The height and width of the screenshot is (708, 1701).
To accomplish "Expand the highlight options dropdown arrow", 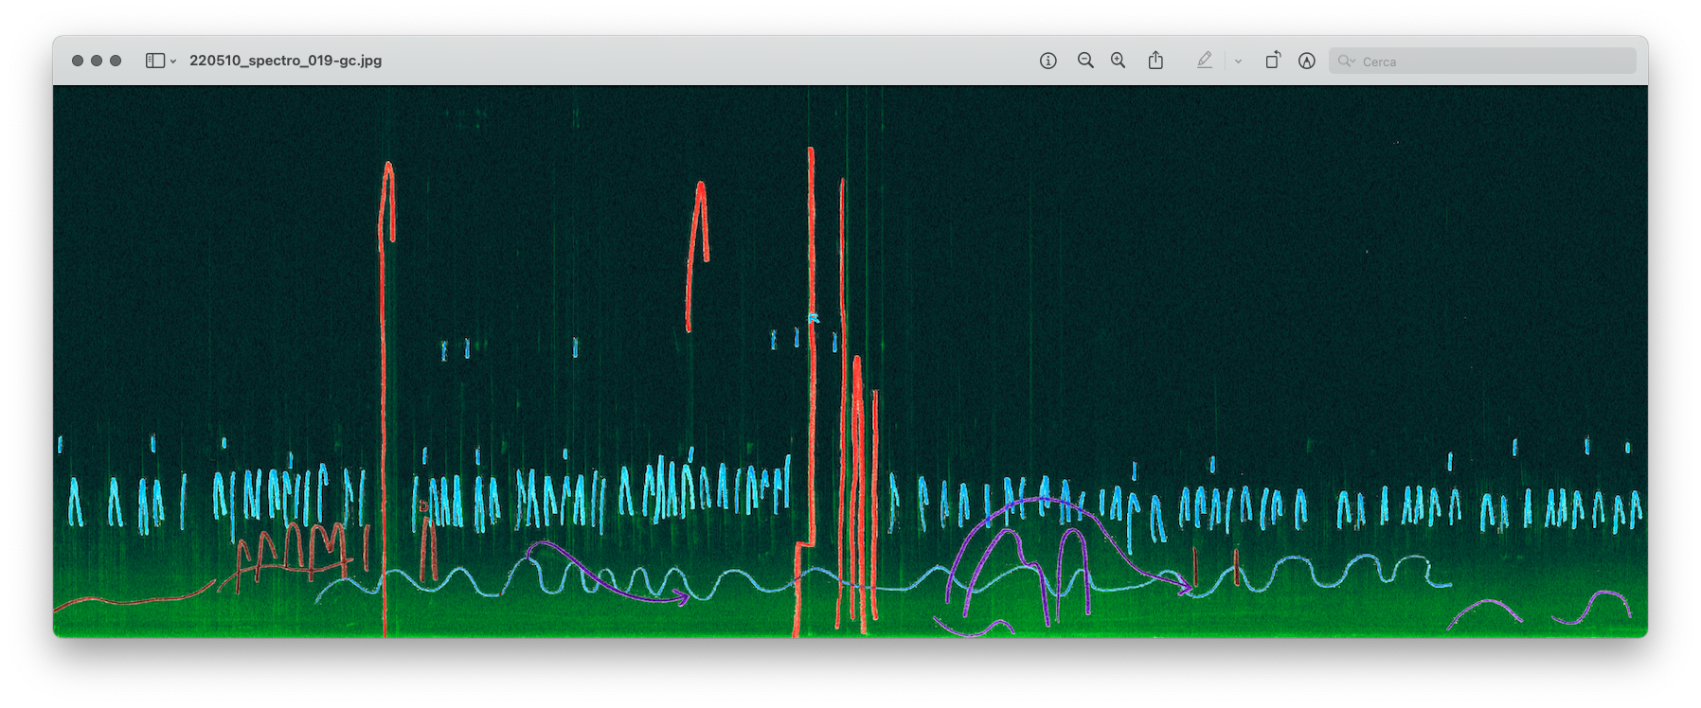I will pyautogui.click(x=1238, y=62).
